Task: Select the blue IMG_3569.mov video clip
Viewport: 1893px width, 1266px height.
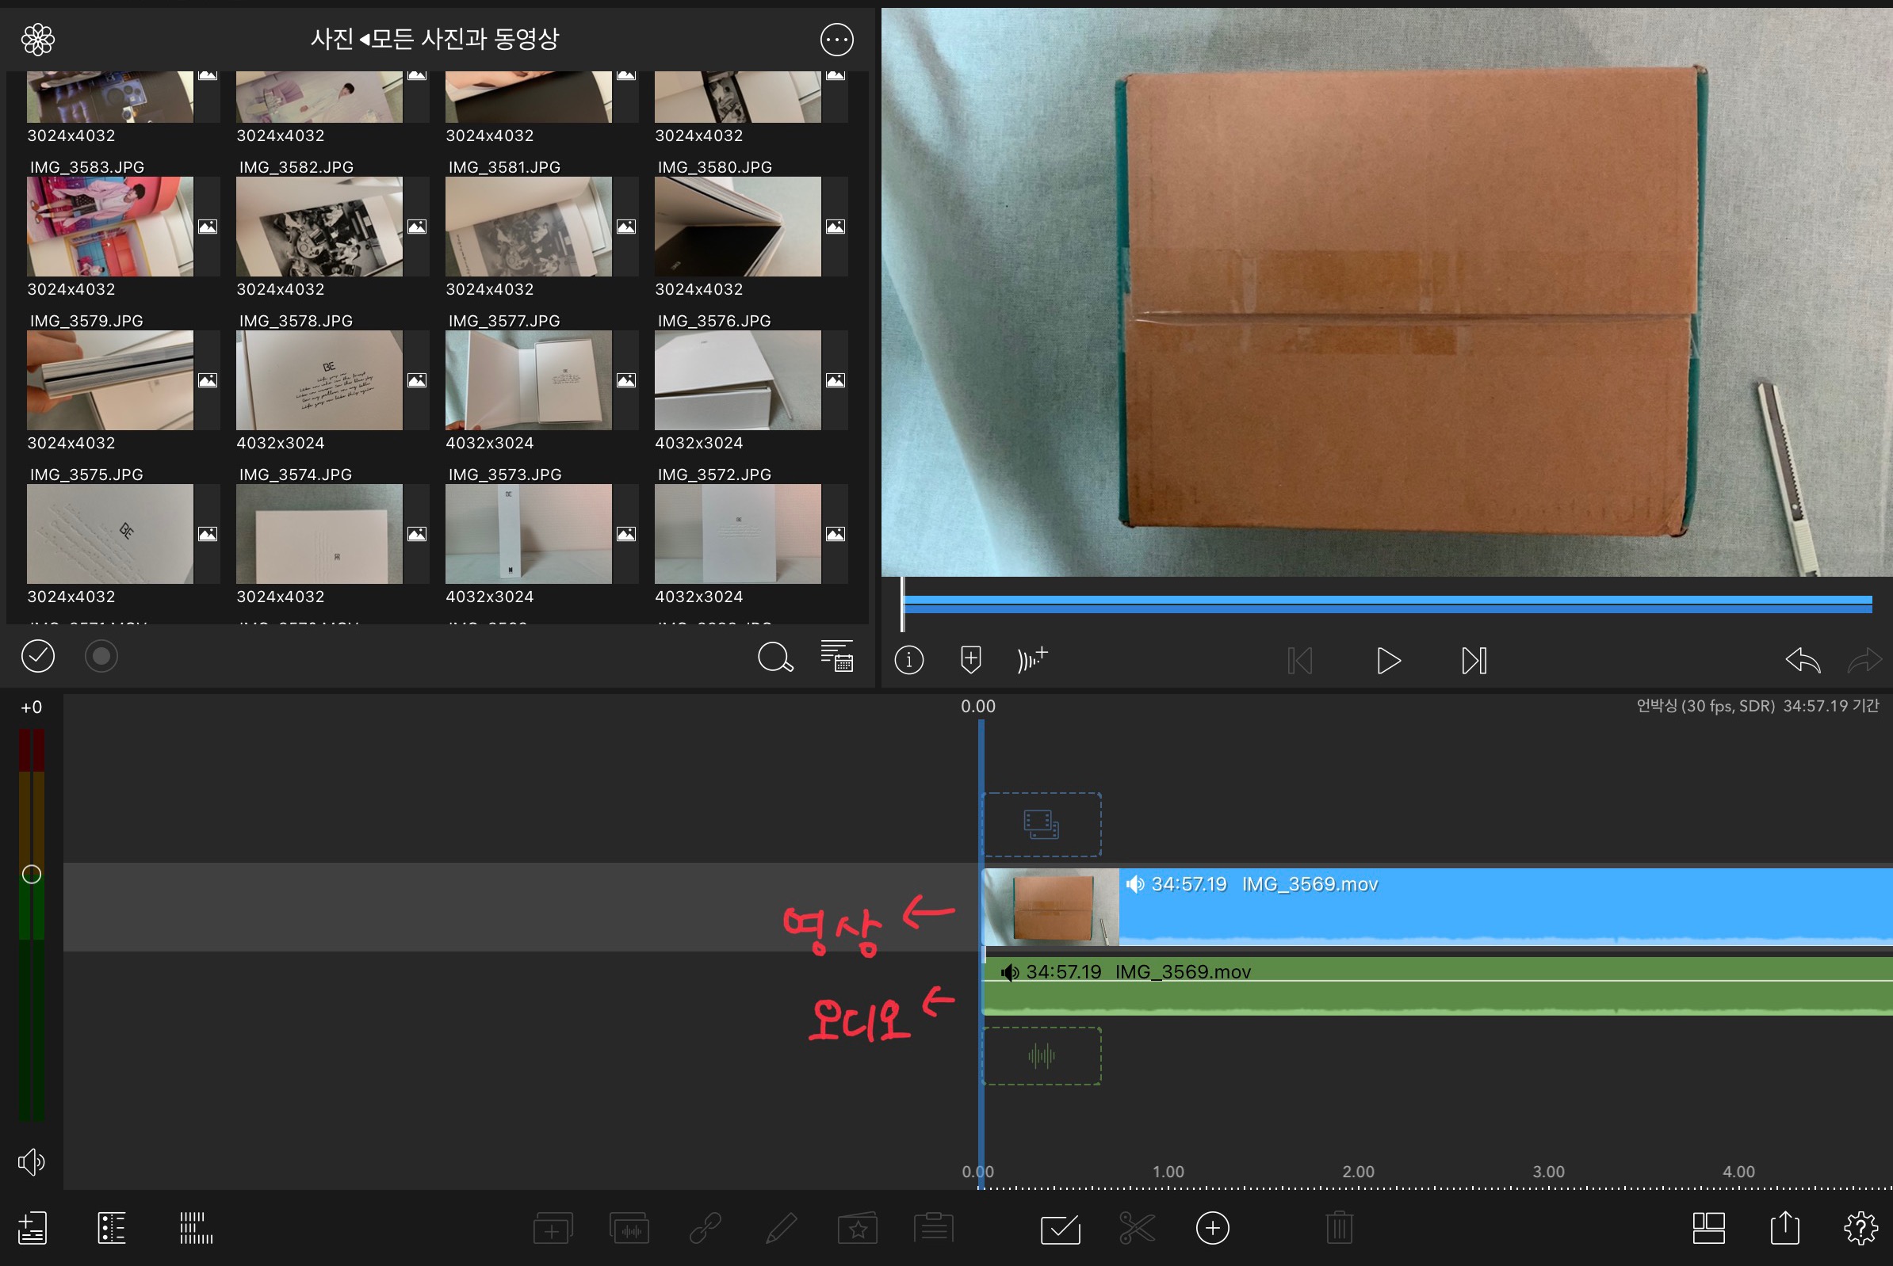Action: coord(1455,909)
